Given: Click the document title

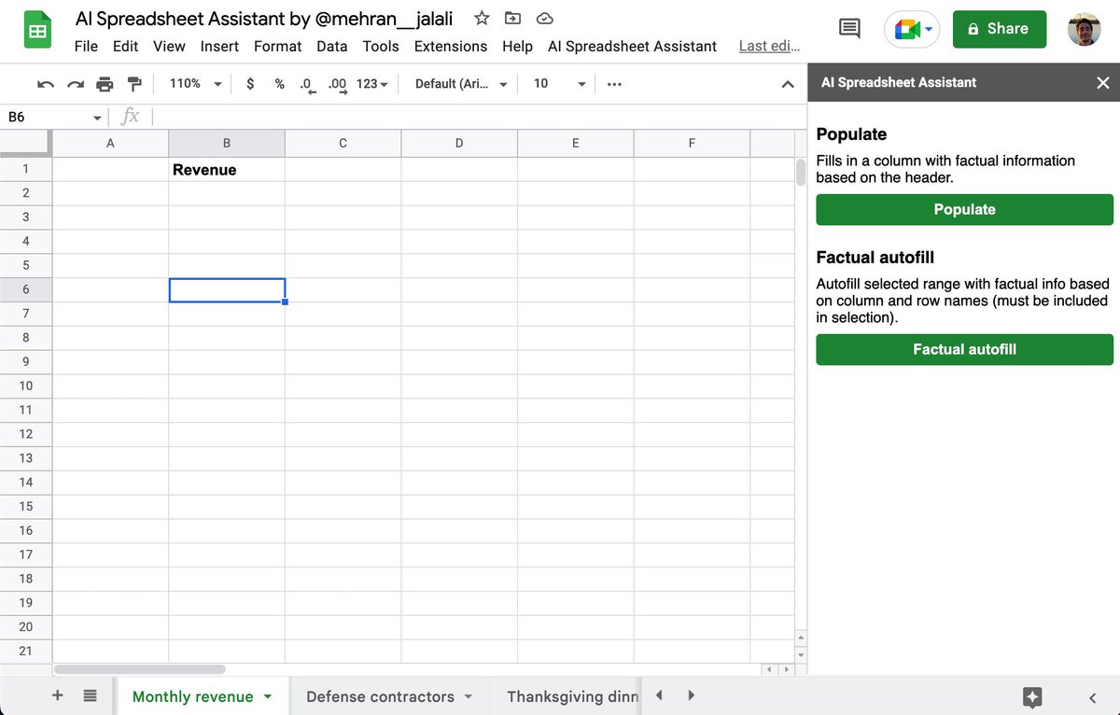Looking at the screenshot, I should (x=264, y=18).
